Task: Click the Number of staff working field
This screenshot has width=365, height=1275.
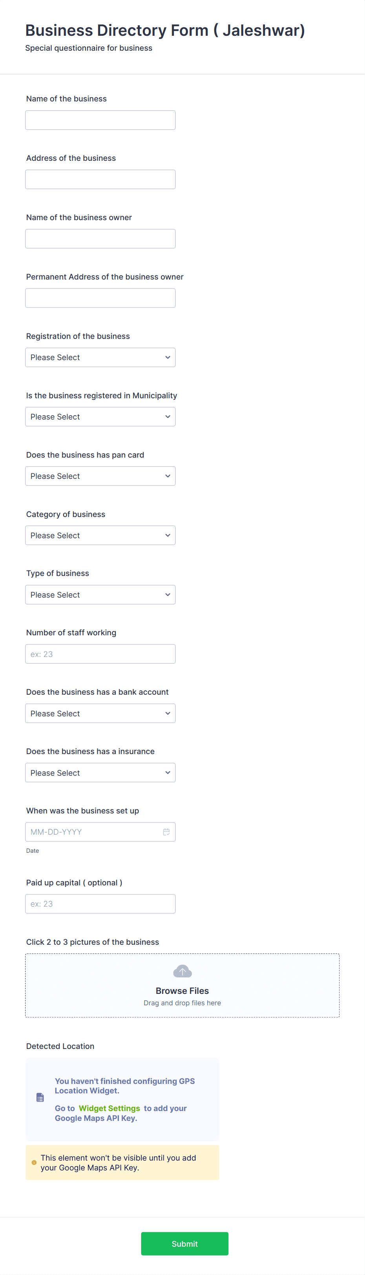Action: tap(100, 653)
